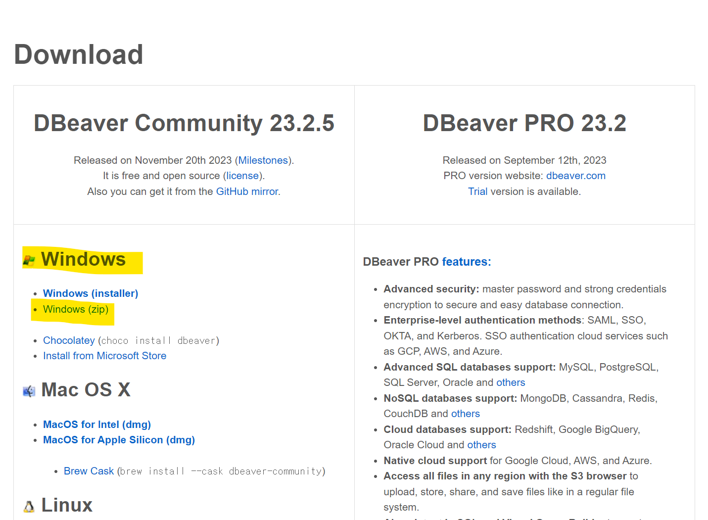
Task: Click others link after CouchDB
Action: 466,414
